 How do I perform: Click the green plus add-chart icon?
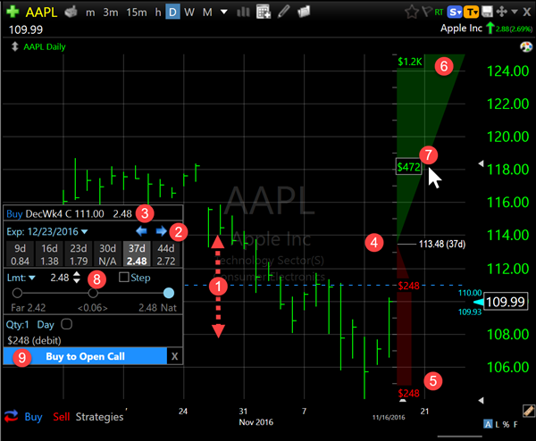[13, 12]
